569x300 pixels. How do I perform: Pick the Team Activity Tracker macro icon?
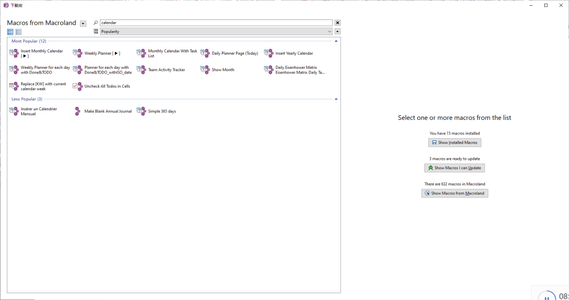point(141,70)
